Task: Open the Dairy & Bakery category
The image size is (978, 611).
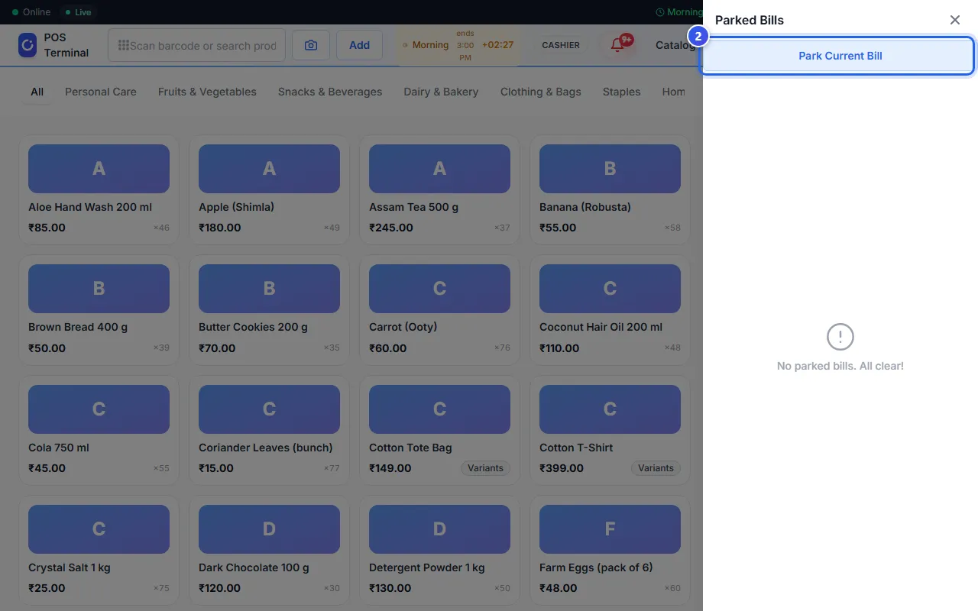Action: 441,92
